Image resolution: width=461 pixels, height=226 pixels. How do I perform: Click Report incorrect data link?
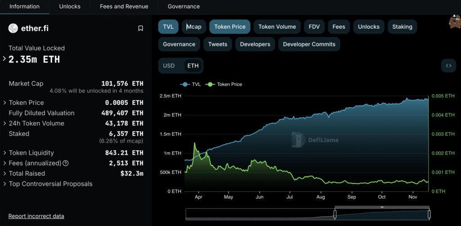coord(36,216)
